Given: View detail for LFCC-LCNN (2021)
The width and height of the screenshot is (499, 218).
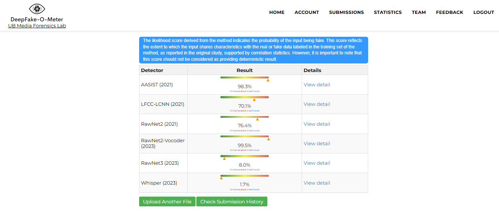Looking at the screenshot, I should pos(317,104).
